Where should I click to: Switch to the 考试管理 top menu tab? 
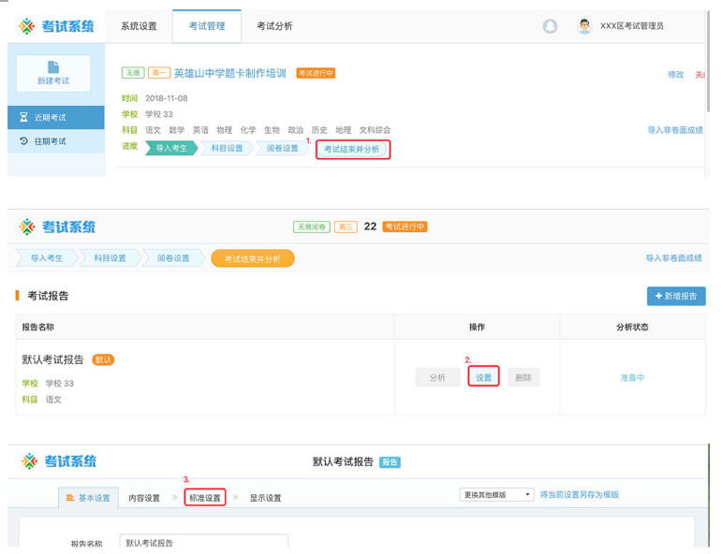coord(206,26)
